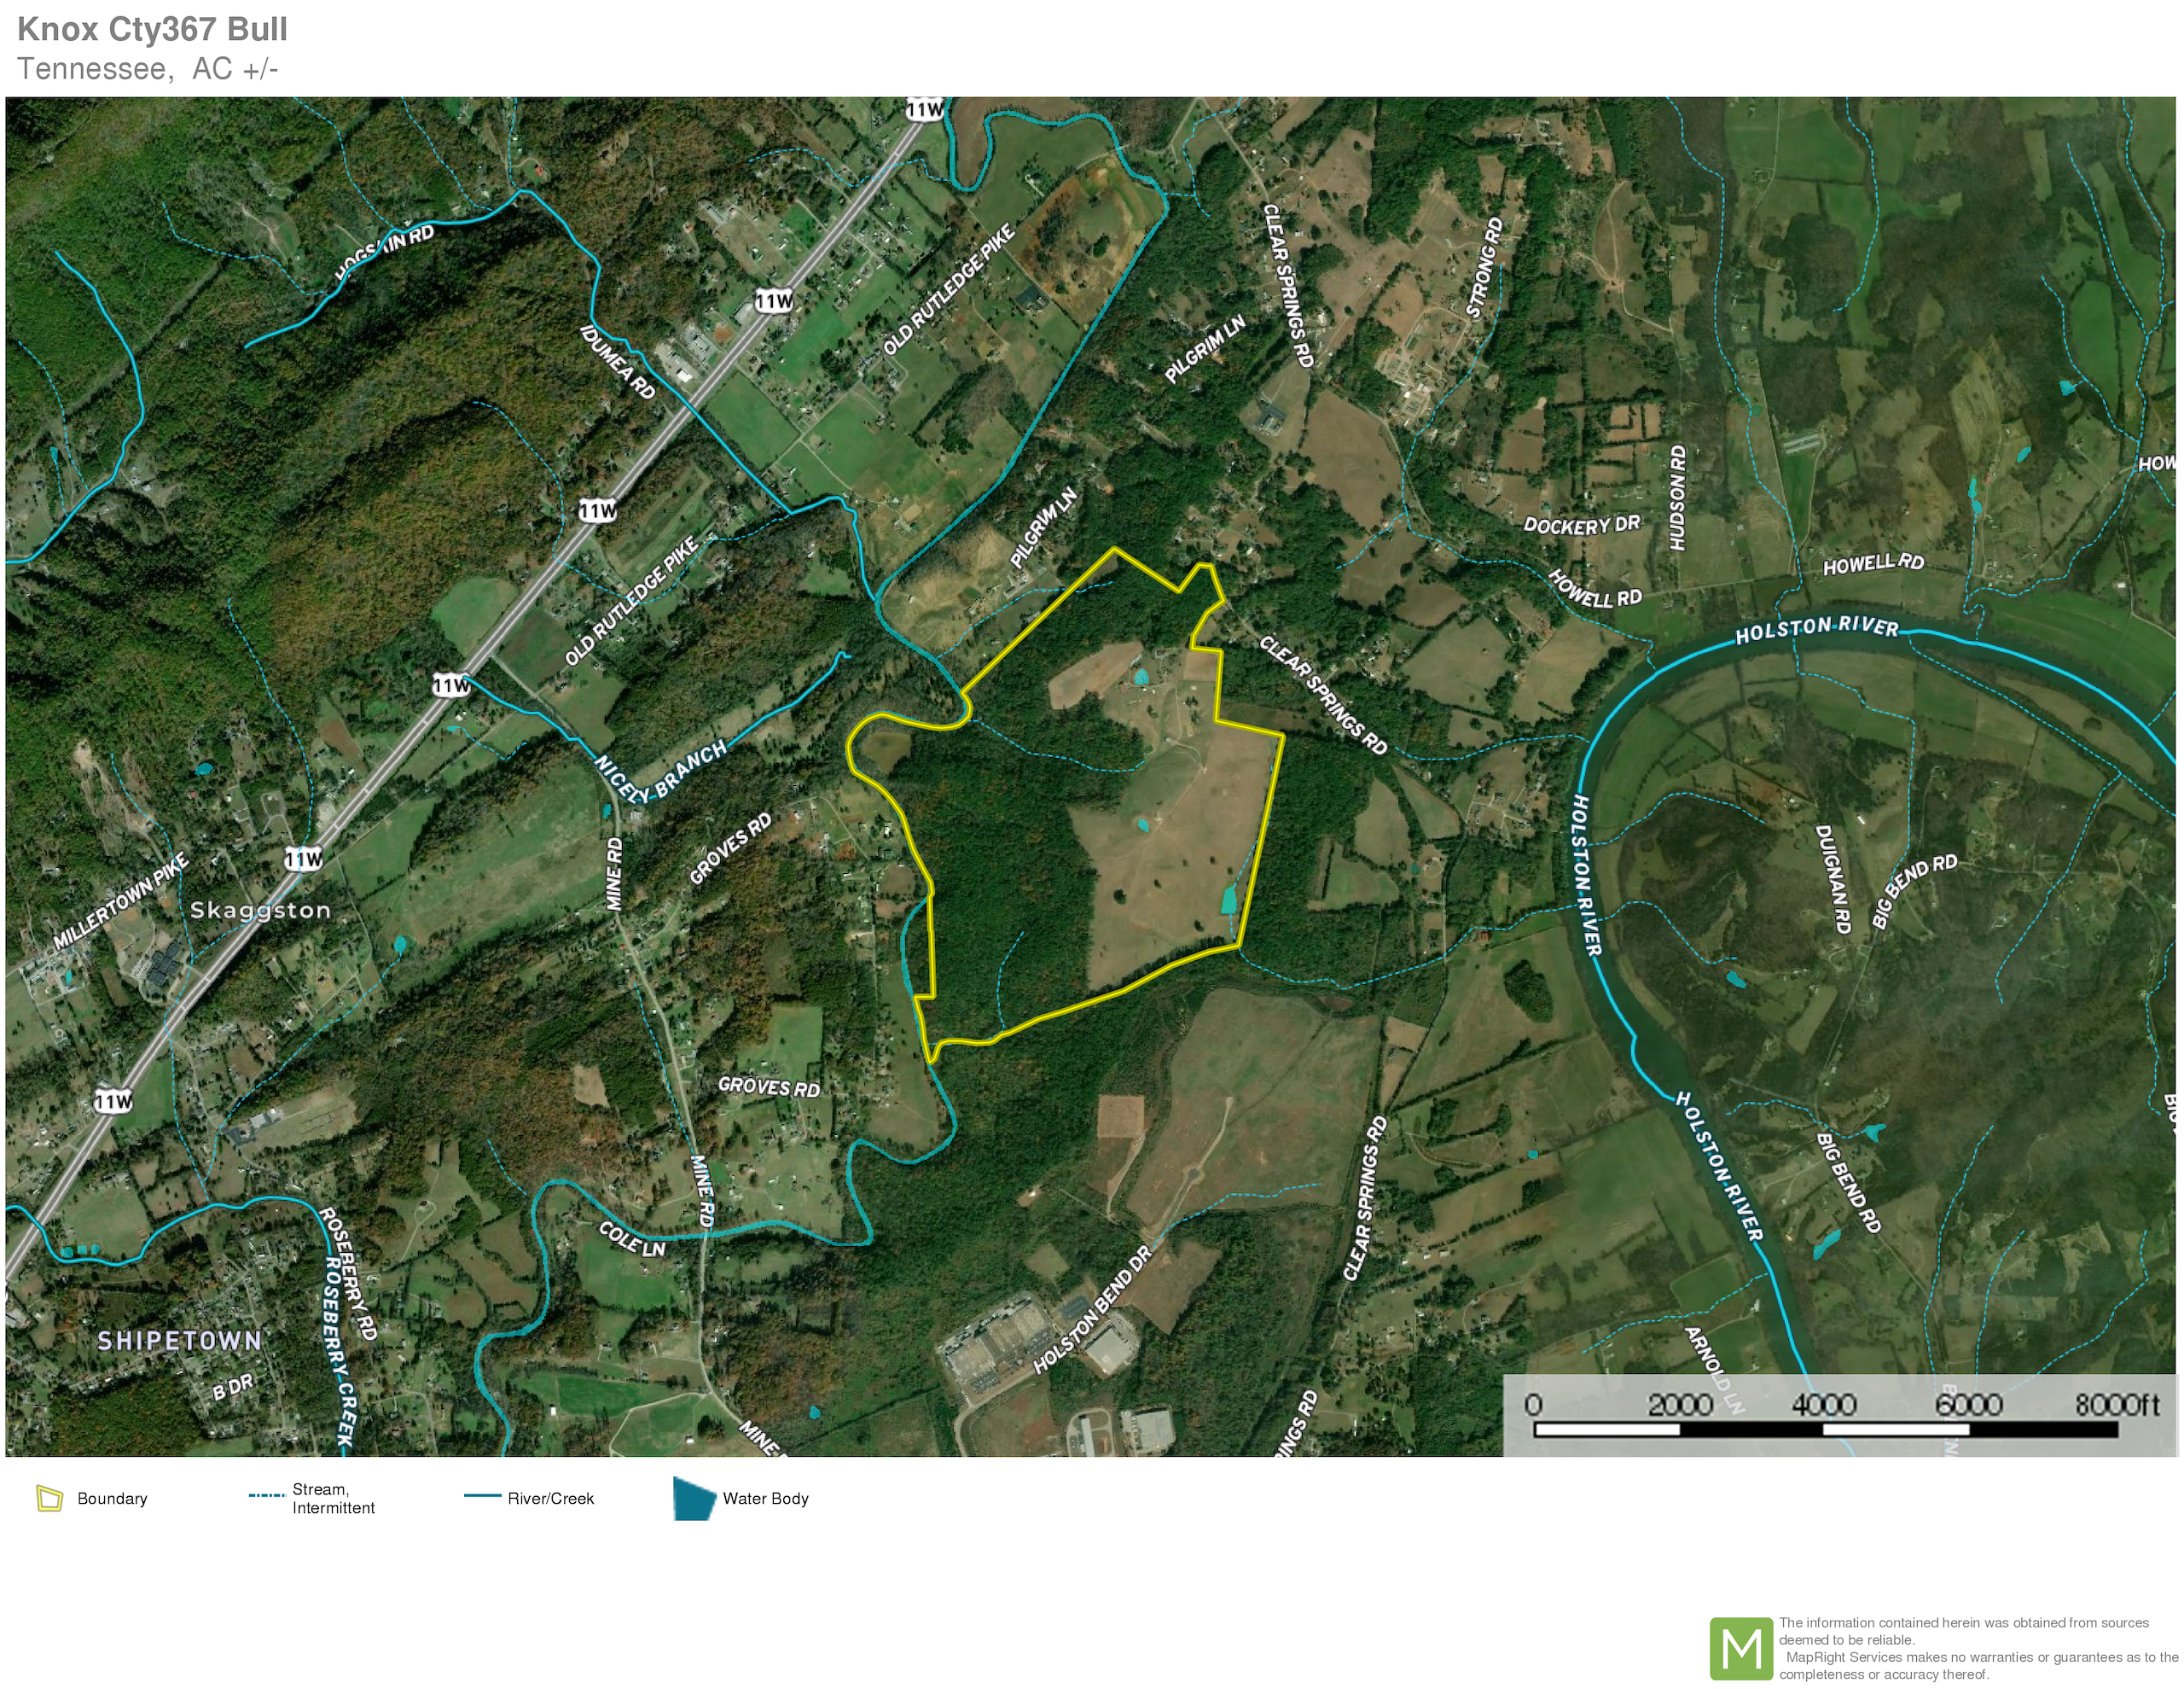Viewport: 2184px width, 1689px height.
Task: Click the Skaggston place label
Action: [x=260, y=910]
